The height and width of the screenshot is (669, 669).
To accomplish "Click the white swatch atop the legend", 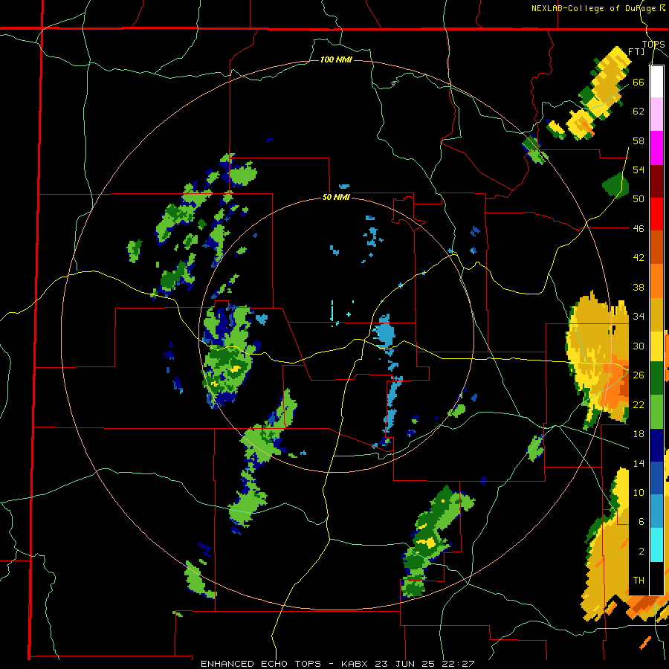I will (x=656, y=82).
